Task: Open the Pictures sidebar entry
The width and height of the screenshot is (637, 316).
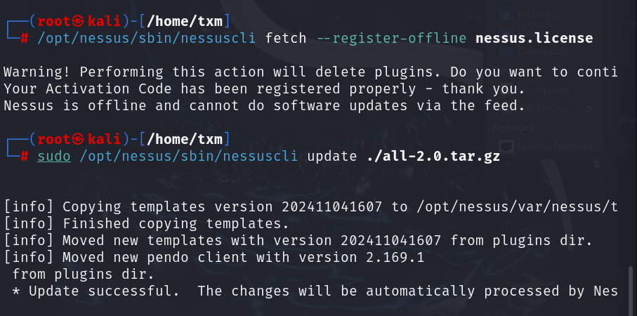Action: (x=537, y=15)
